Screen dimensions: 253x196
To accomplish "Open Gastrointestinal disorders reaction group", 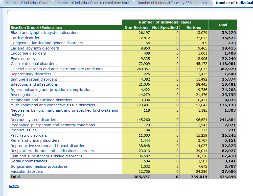I will click(x=34, y=64).
